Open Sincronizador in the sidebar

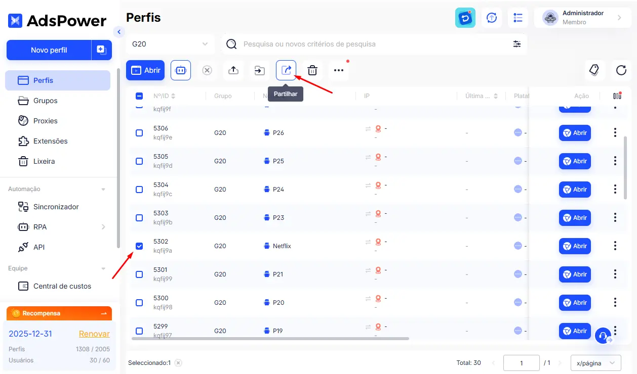pyautogui.click(x=58, y=207)
